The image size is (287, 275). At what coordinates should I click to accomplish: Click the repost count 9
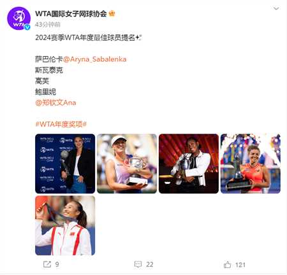[x=57, y=264]
